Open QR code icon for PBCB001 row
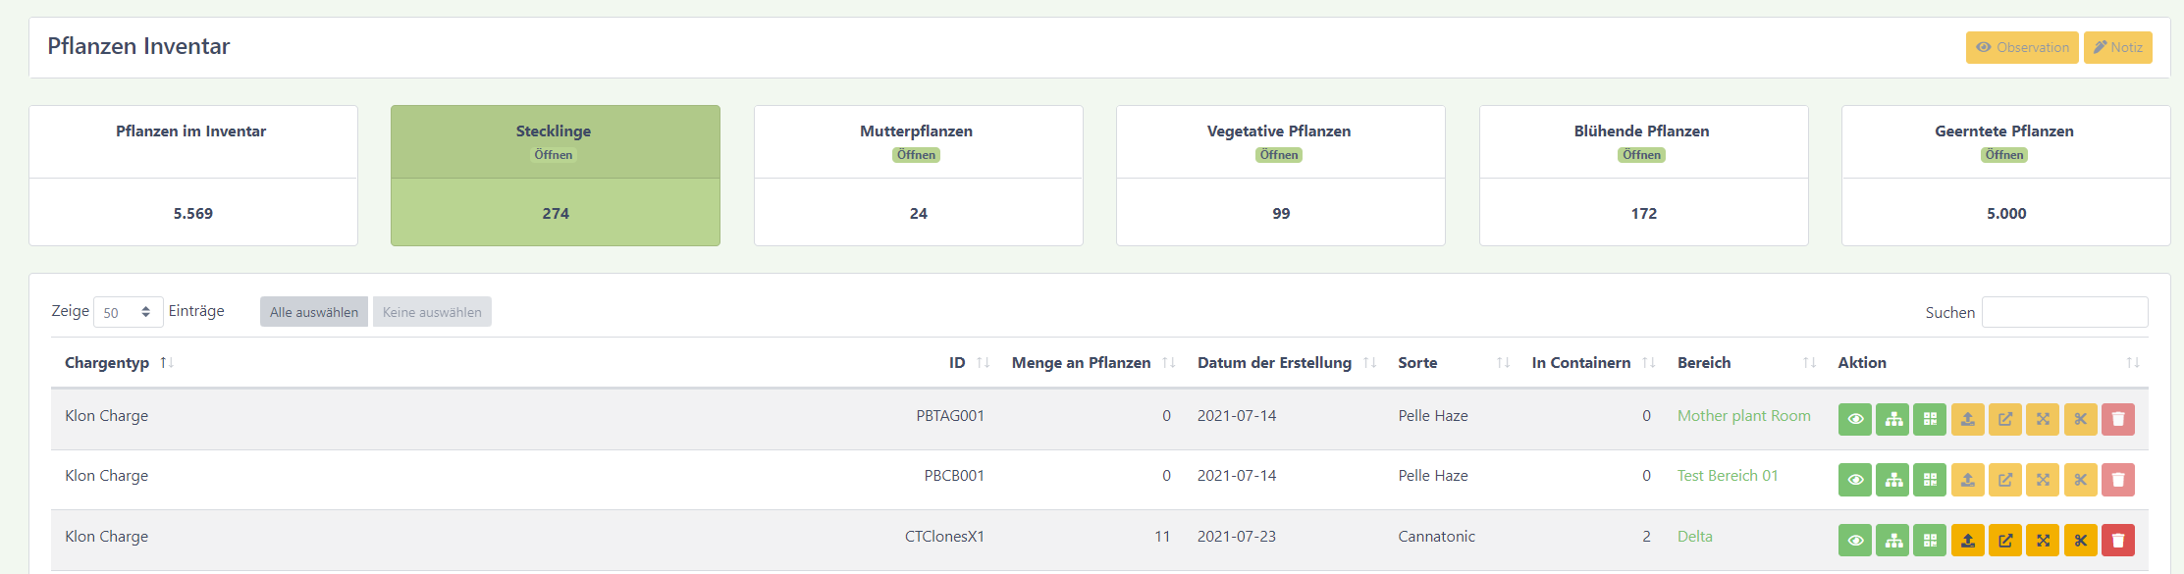The image size is (2184, 574). click(1930, 480)
